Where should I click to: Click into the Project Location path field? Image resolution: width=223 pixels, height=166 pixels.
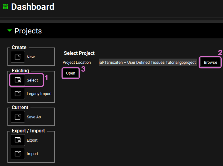[x=148, y=63]
